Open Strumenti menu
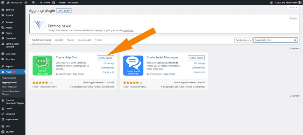 pos(10,114)
